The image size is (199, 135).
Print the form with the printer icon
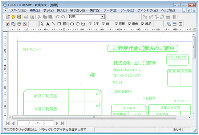pos(26,17)
